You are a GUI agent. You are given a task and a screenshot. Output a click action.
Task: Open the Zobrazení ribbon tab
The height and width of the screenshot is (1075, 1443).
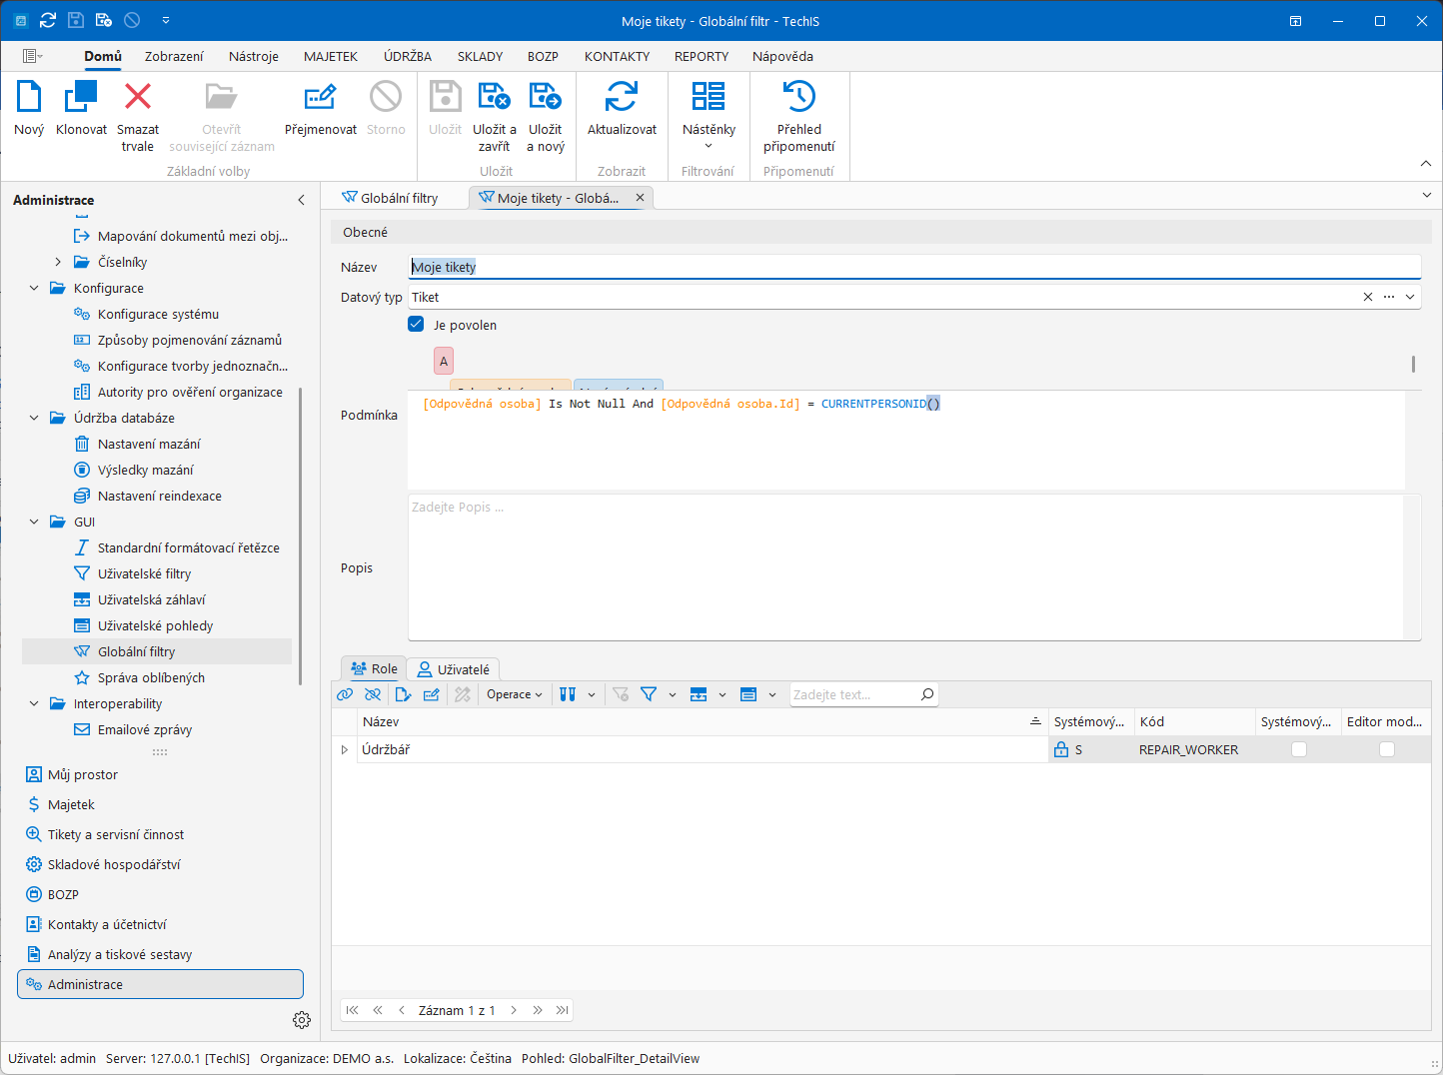174,56
